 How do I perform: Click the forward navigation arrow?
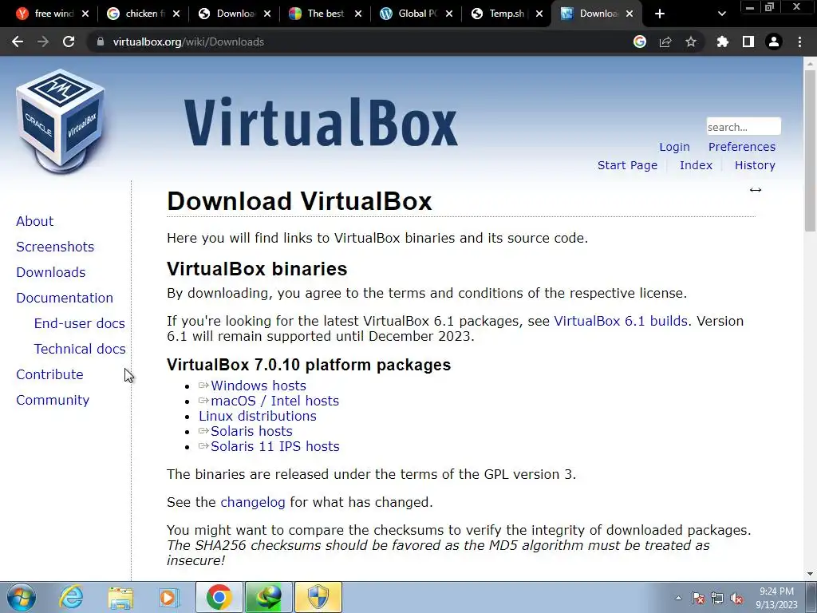coord(43,42)
